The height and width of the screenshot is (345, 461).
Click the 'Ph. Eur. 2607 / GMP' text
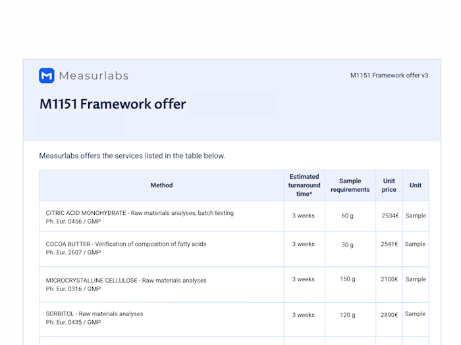point(73,252)
